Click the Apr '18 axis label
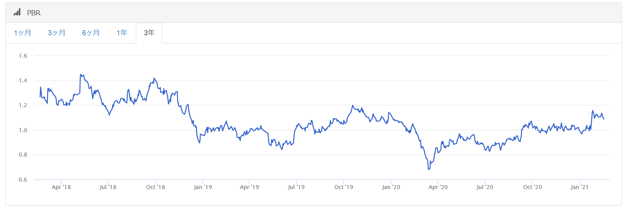The height and width of the screenshot is (211, 626). pyautogui.click(x=61, y=187)
